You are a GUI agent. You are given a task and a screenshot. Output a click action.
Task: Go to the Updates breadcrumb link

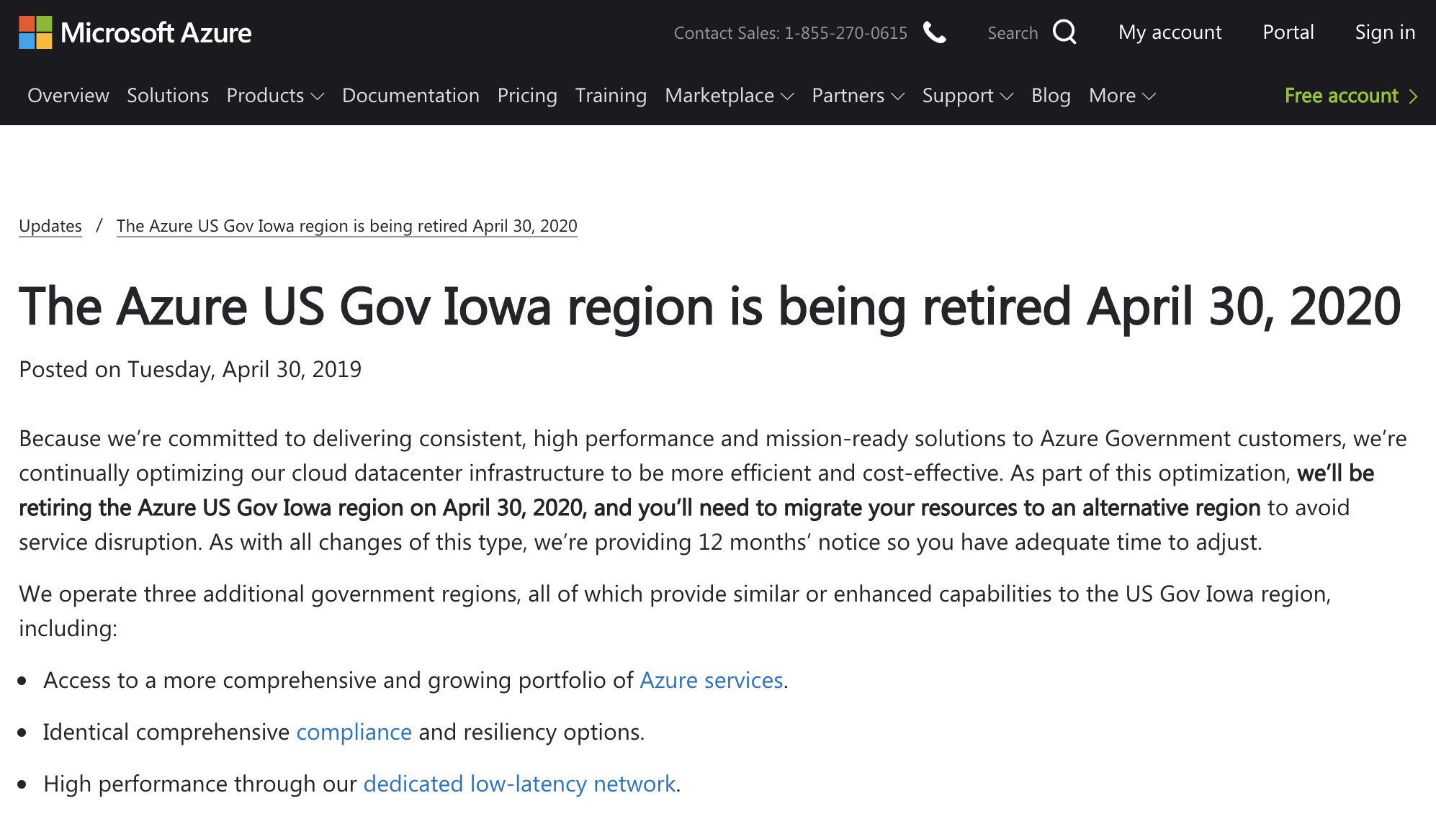click(x=50, y=226)
